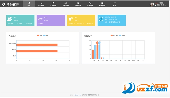This screenshot has width=170, height=98.
Task: Toggle 推广充值 series in right chart legend
Action: click(114, 36)
